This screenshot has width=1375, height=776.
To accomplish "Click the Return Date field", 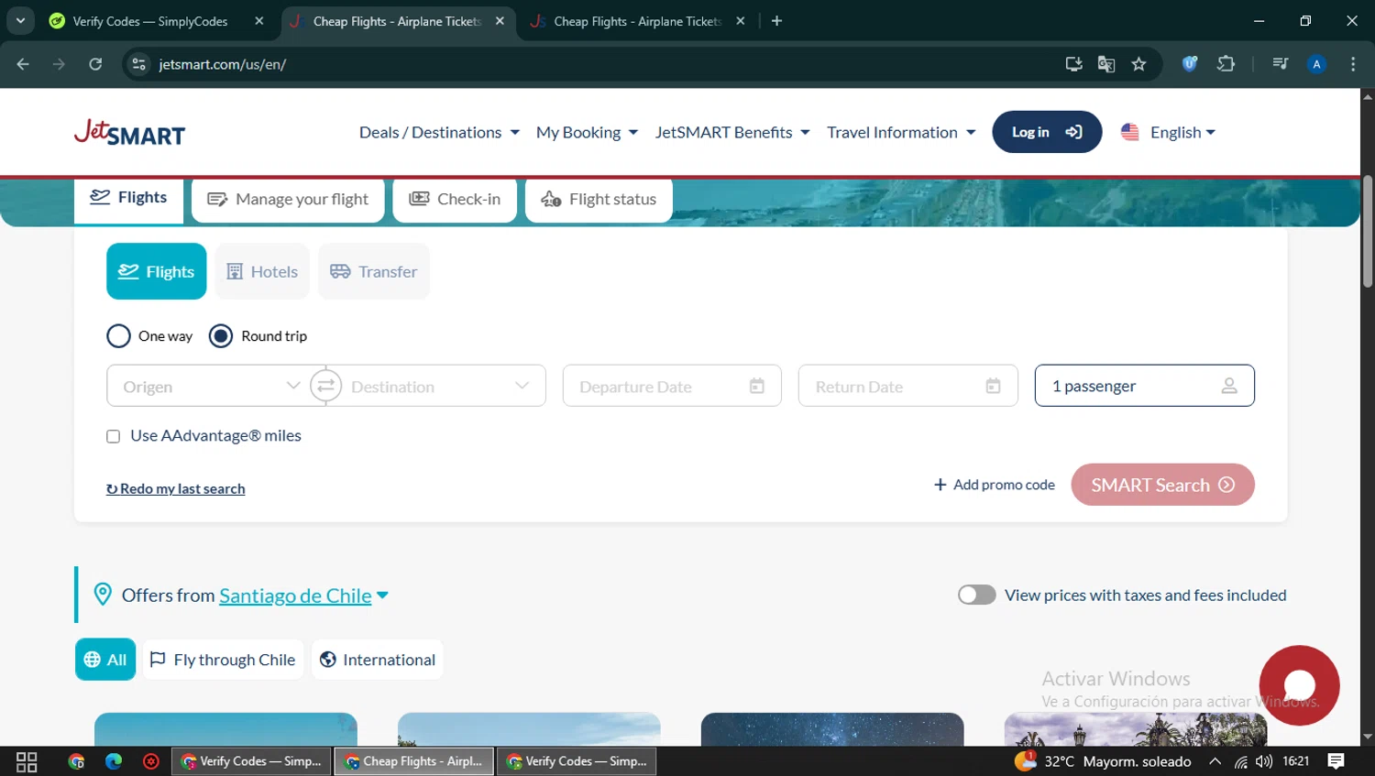I will (907, 386).
